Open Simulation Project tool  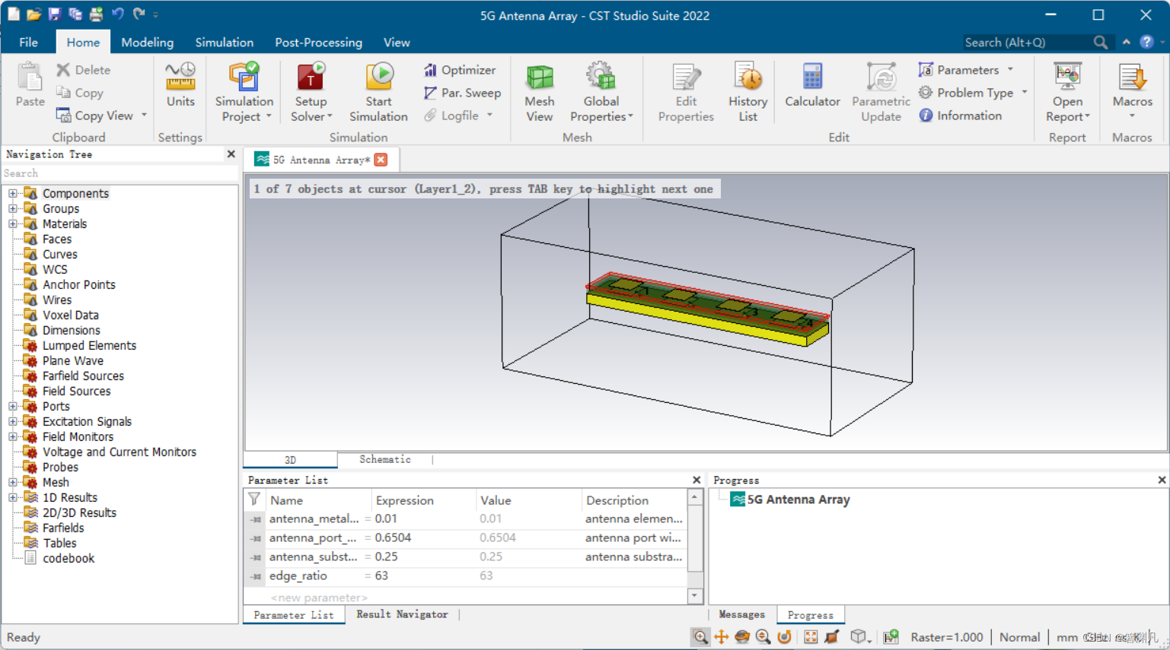tap(244, 91)
